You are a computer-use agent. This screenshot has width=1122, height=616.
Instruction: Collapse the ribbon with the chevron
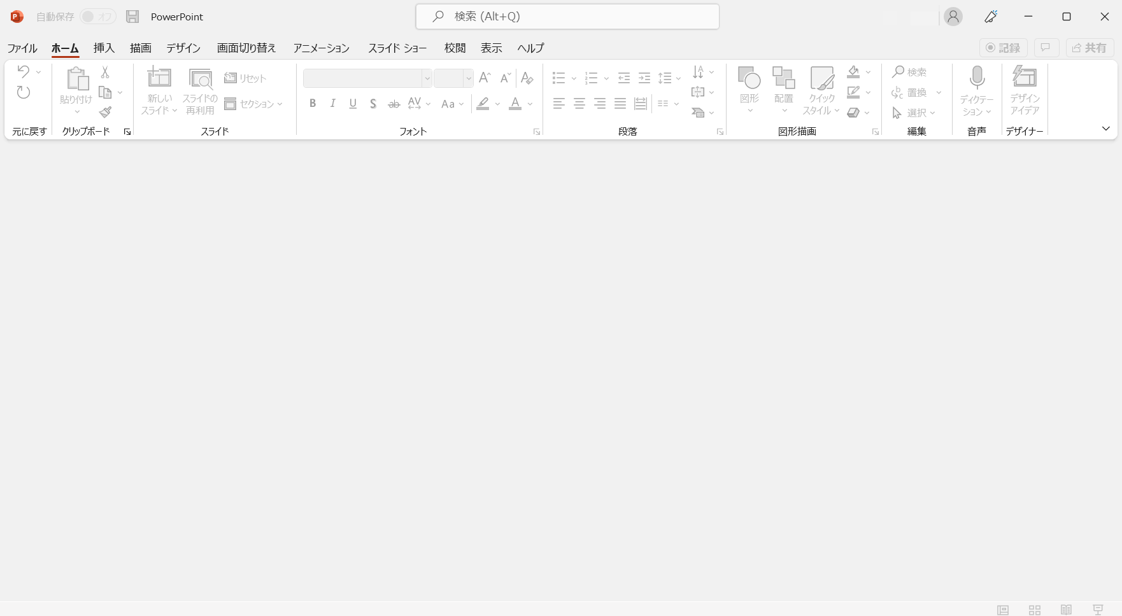click(x=1106, y=129)
